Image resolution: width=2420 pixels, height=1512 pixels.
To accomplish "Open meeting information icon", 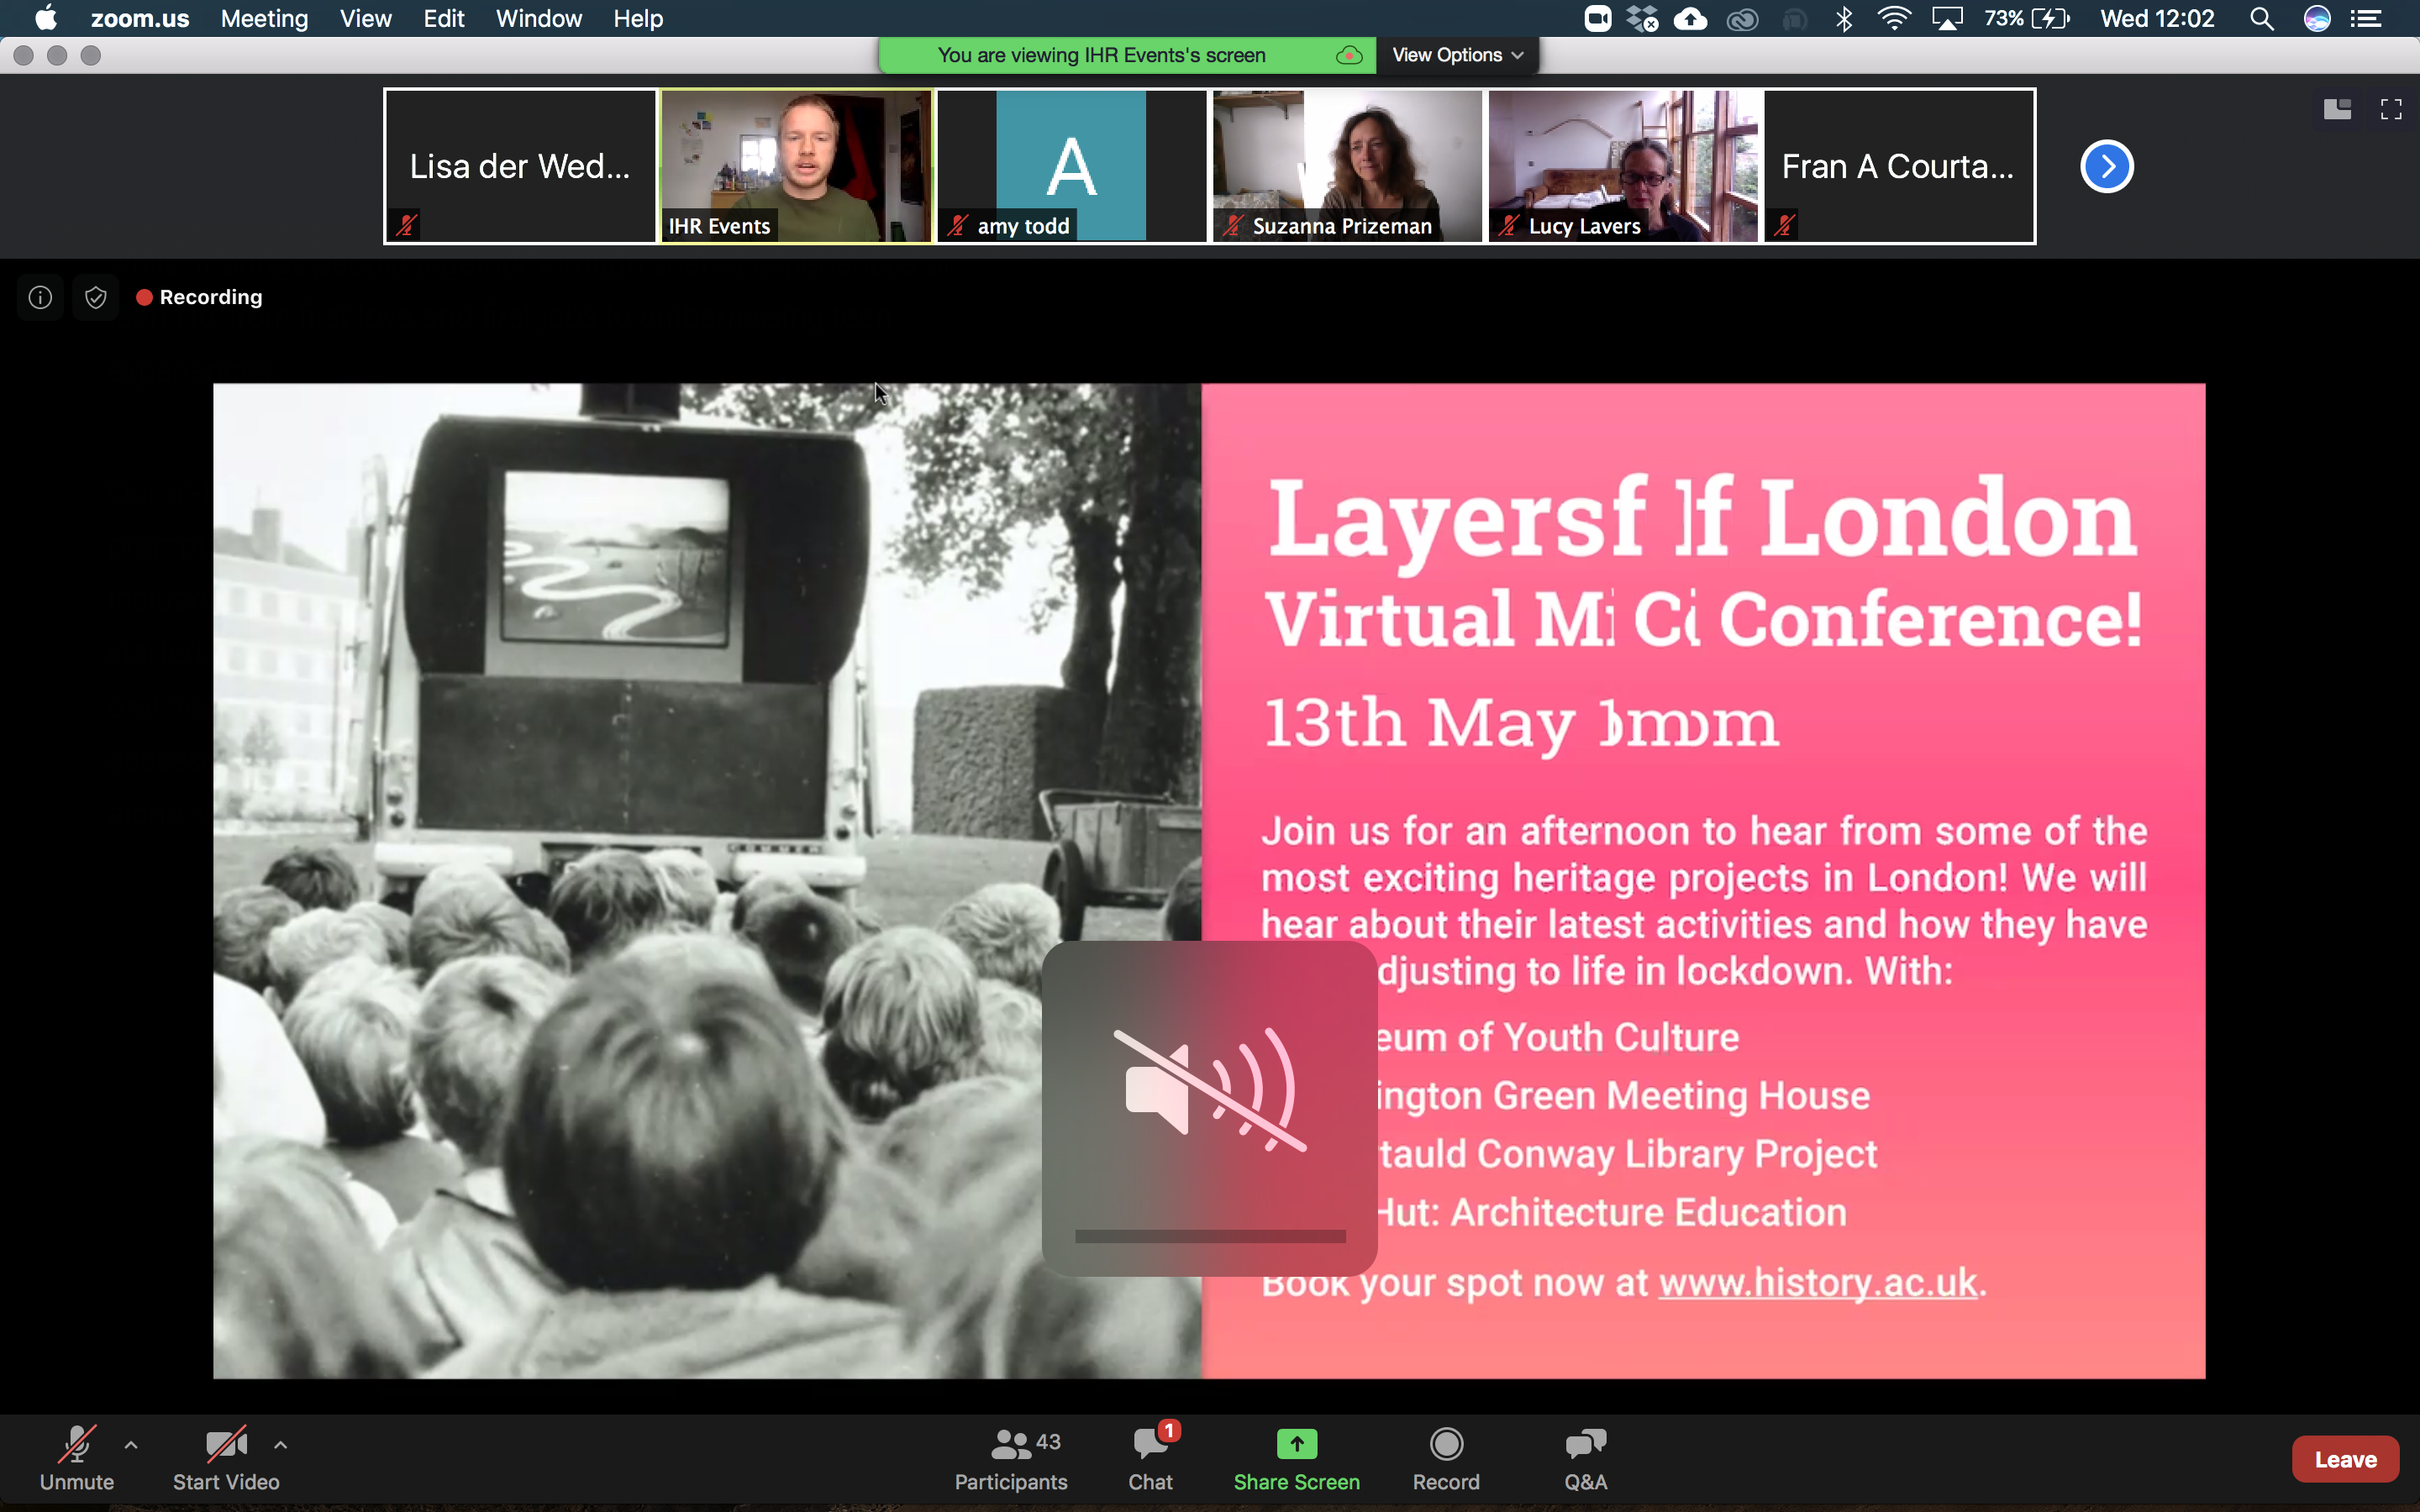I will pos(40,297).
